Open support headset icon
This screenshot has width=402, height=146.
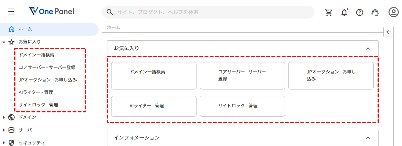[375, 12]
